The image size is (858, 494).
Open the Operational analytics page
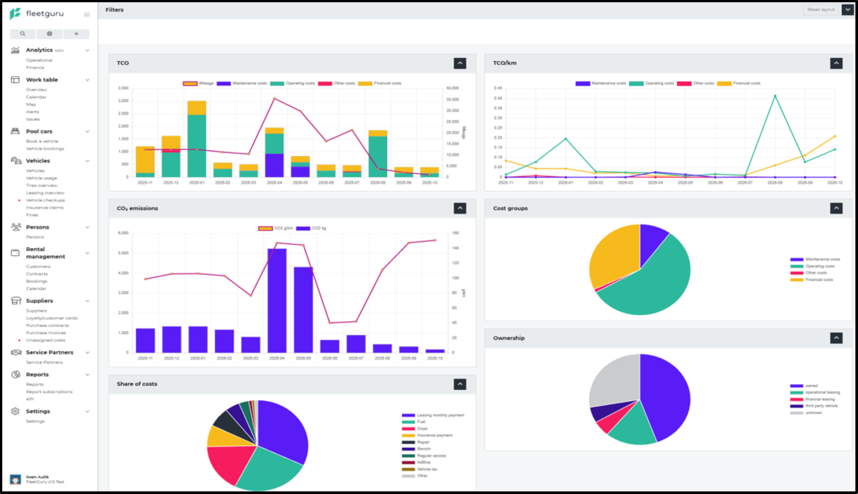[x=39, y=60]
